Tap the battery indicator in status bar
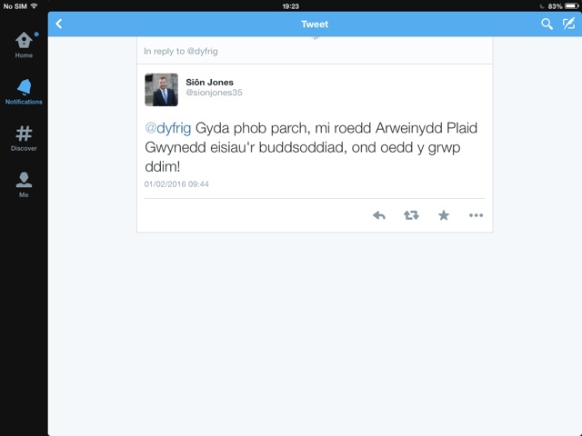Viewport: 582px width, 436px height. (x=571, y=6)
